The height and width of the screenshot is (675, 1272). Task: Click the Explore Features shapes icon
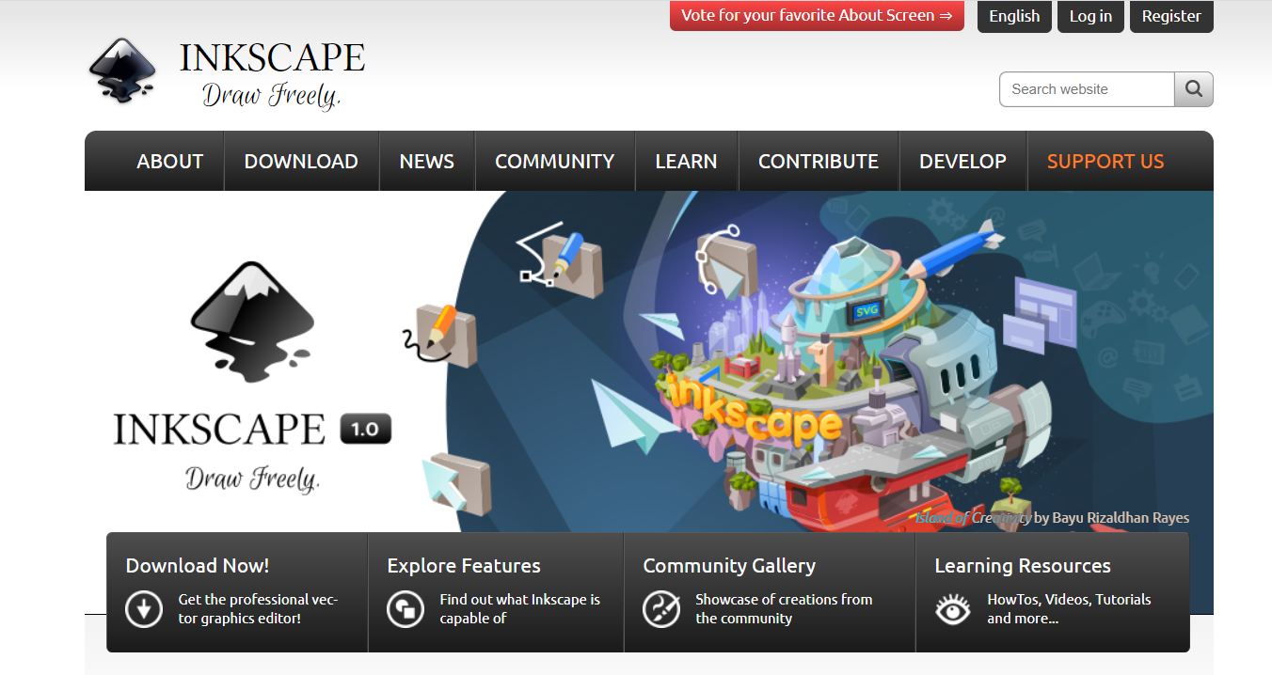click(405, 609)
